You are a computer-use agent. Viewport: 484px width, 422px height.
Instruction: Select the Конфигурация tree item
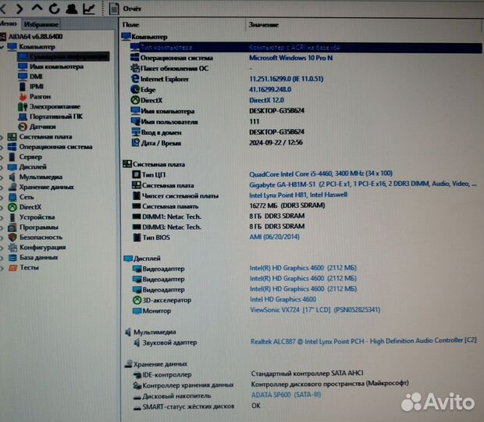pos(42,248)
